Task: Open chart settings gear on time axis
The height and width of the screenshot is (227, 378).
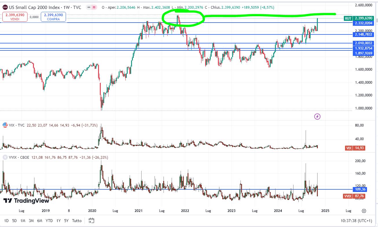Action: click(364, 211)
